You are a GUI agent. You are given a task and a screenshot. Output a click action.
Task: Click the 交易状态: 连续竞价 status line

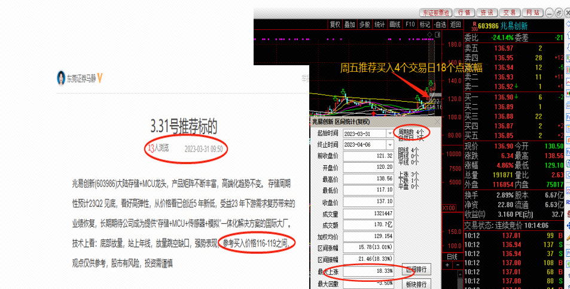point(507,226)
